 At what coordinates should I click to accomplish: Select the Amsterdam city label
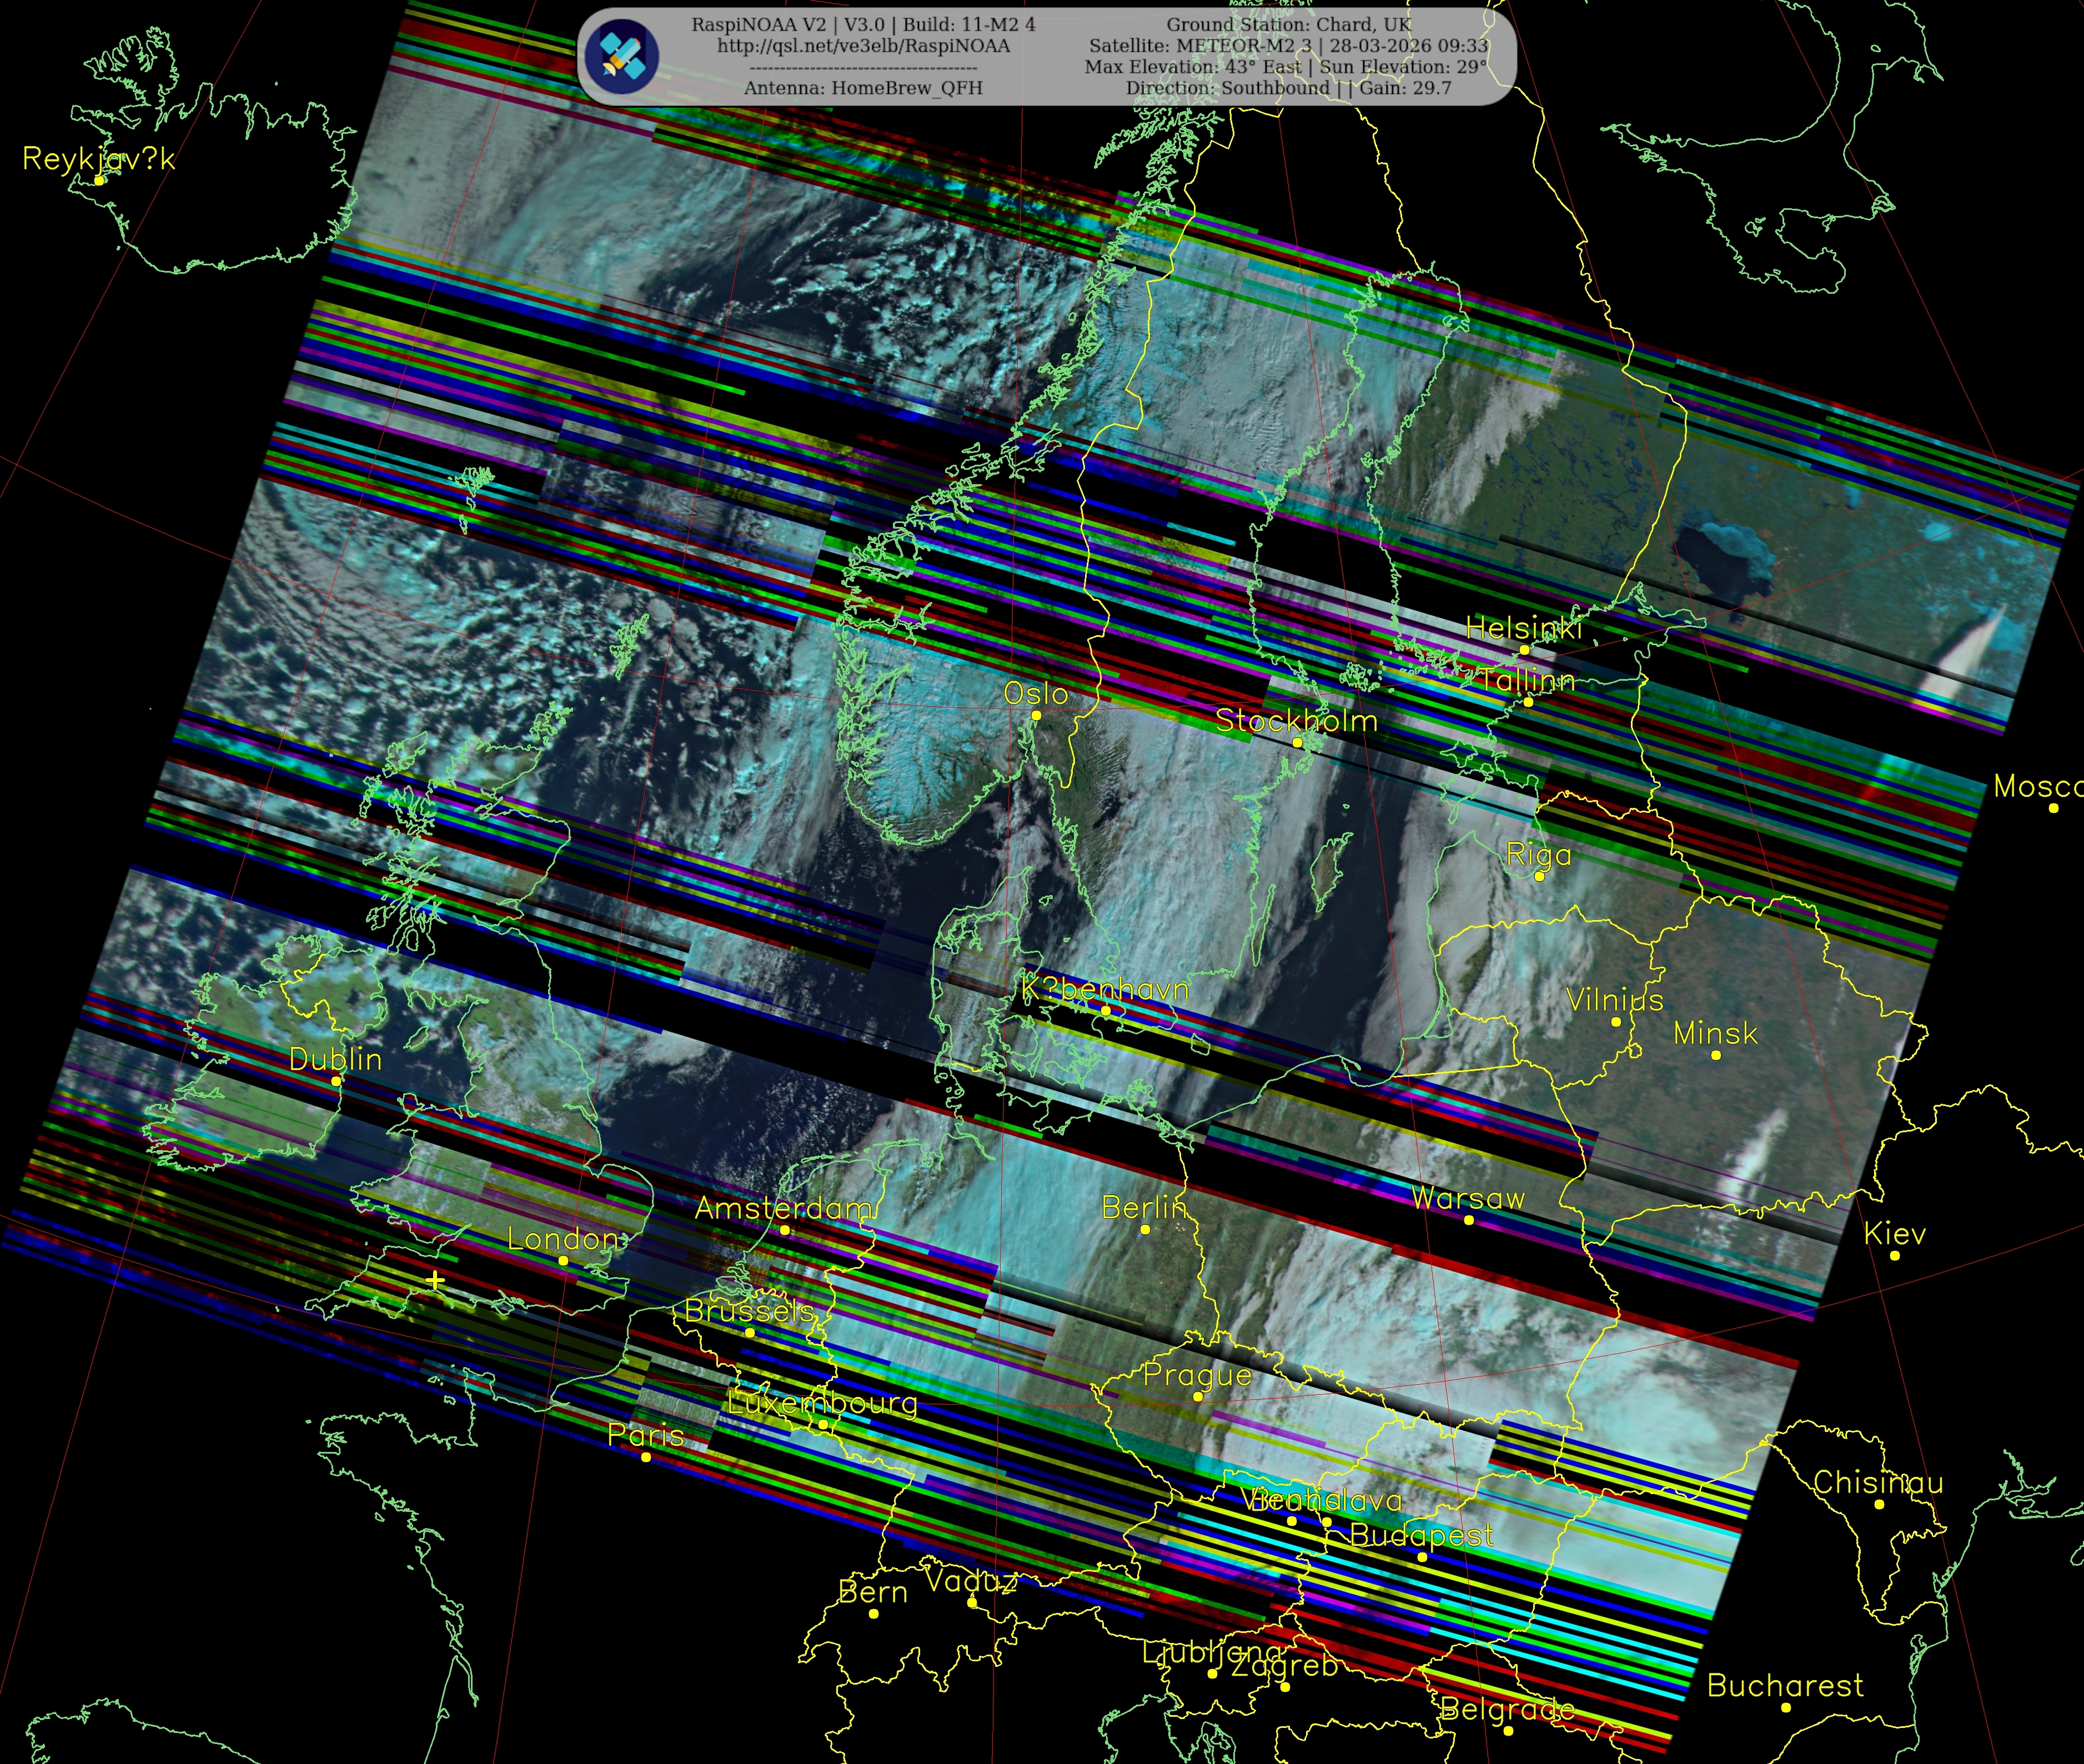point(784,1208)
